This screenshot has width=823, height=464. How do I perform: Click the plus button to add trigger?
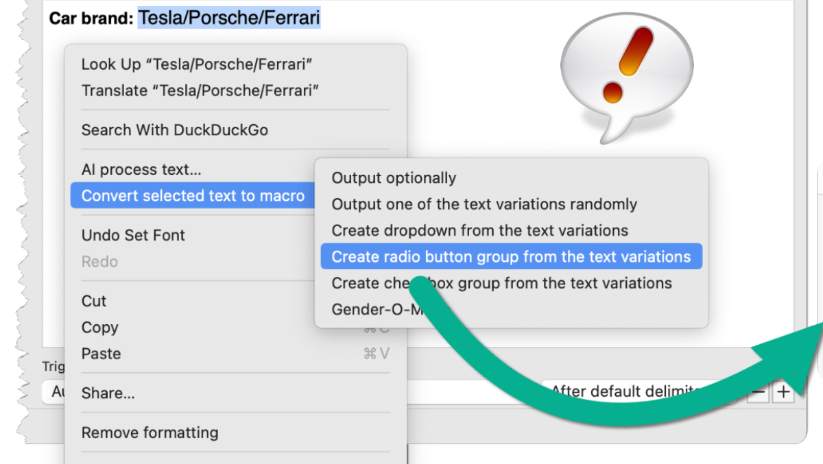point(783,393)
